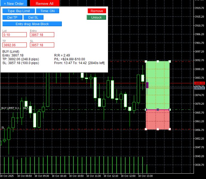Click the purple current candle
Viewport: 206px width, 179px height.
(147, 85)
